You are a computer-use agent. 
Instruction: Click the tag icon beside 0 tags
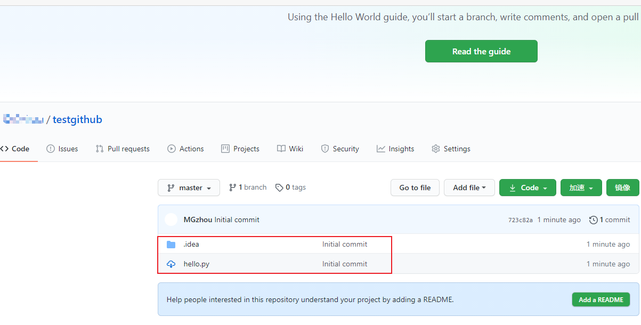(x=279, y=187)
